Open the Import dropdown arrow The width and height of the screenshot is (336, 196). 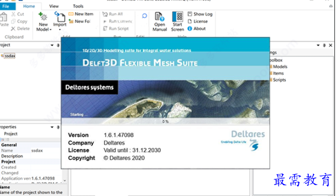(x=60, y=30)
